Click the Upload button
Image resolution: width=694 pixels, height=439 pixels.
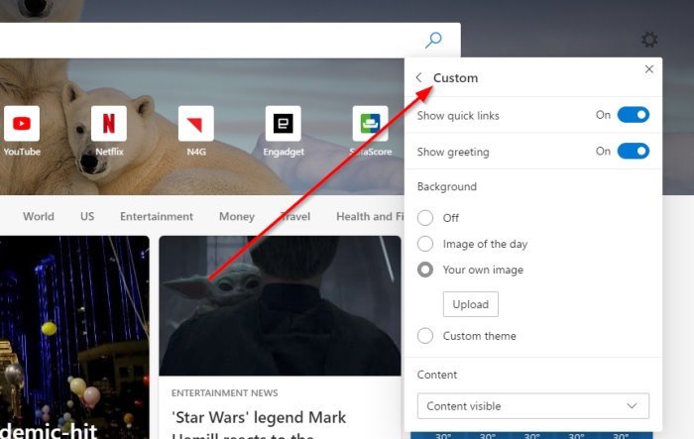[x=471, y=304]
